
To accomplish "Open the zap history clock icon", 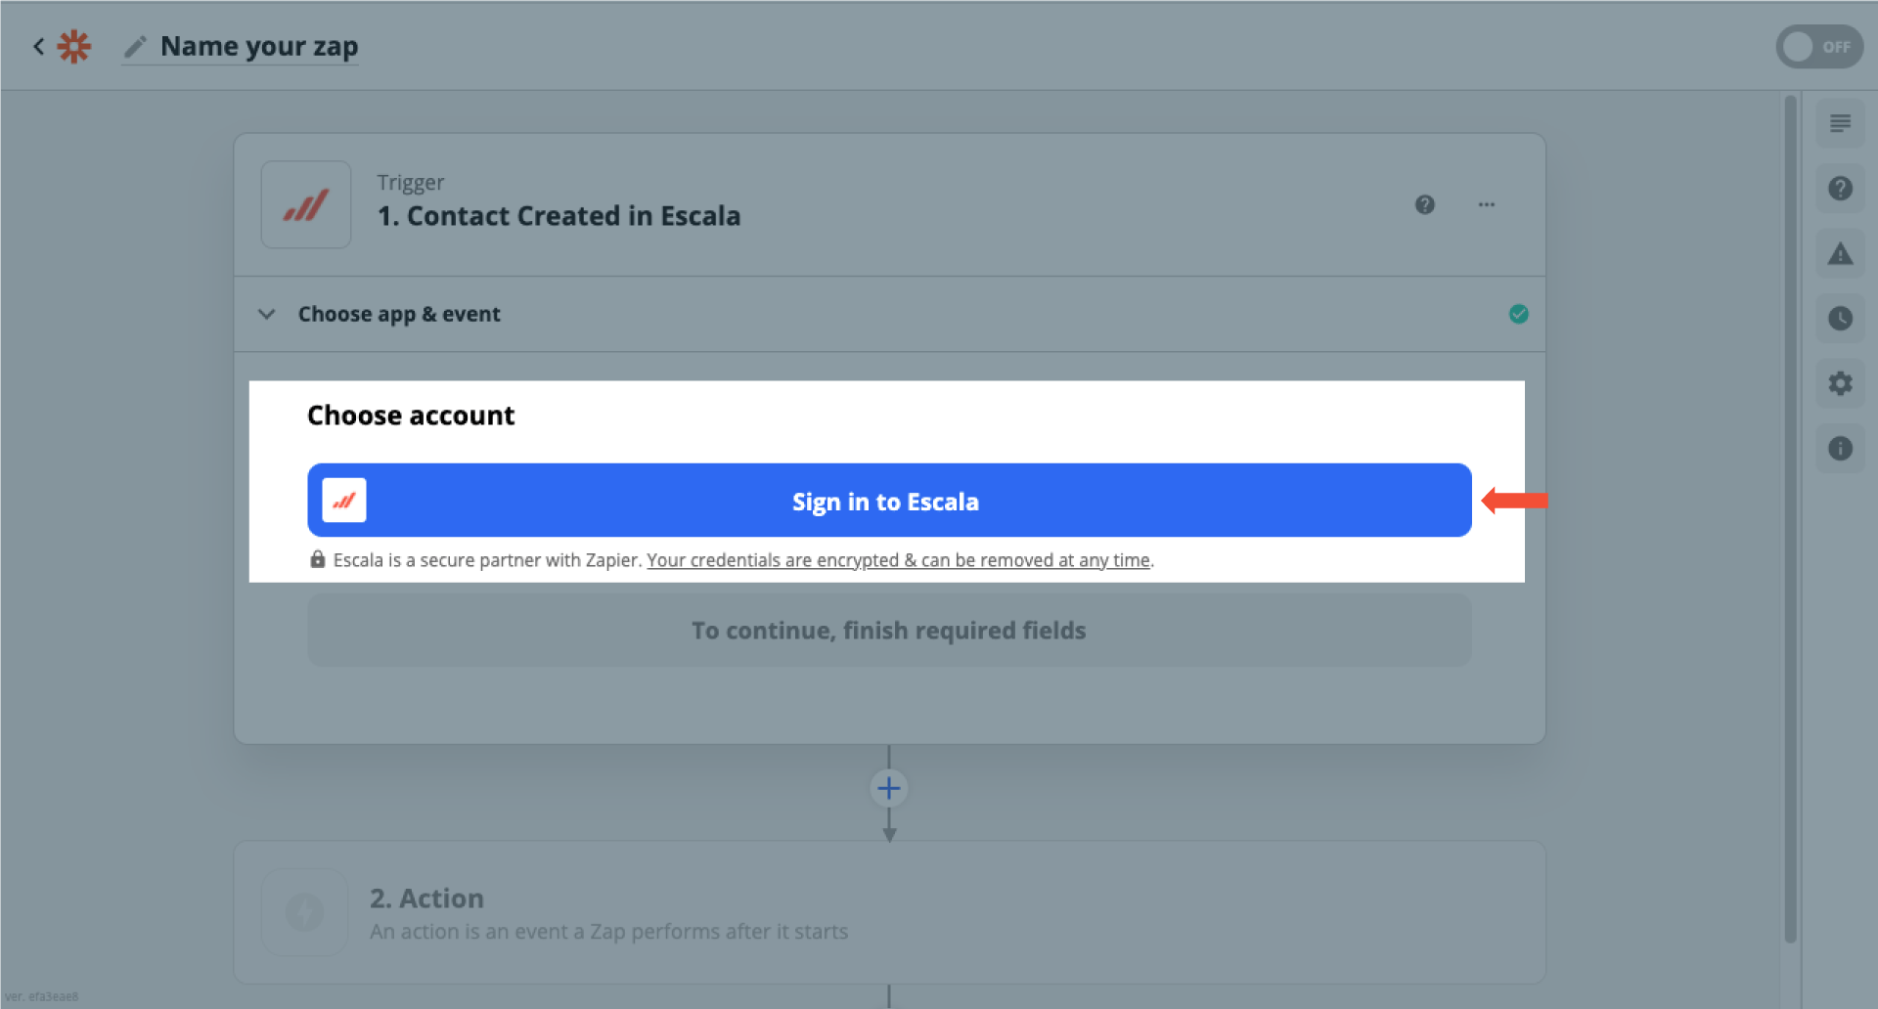I will pyautogui.click(x=1840, y=318).
